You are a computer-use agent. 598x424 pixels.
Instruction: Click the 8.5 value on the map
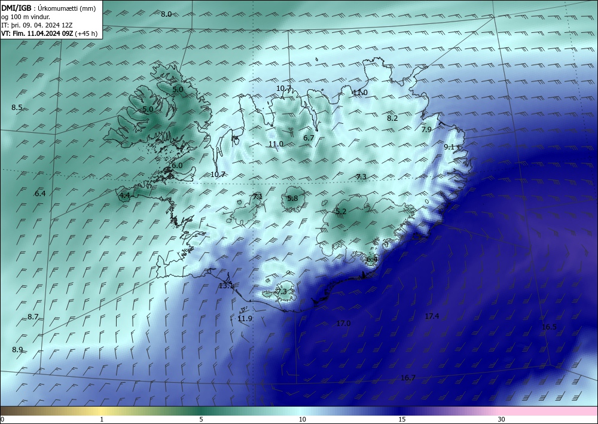click(17, 108)
